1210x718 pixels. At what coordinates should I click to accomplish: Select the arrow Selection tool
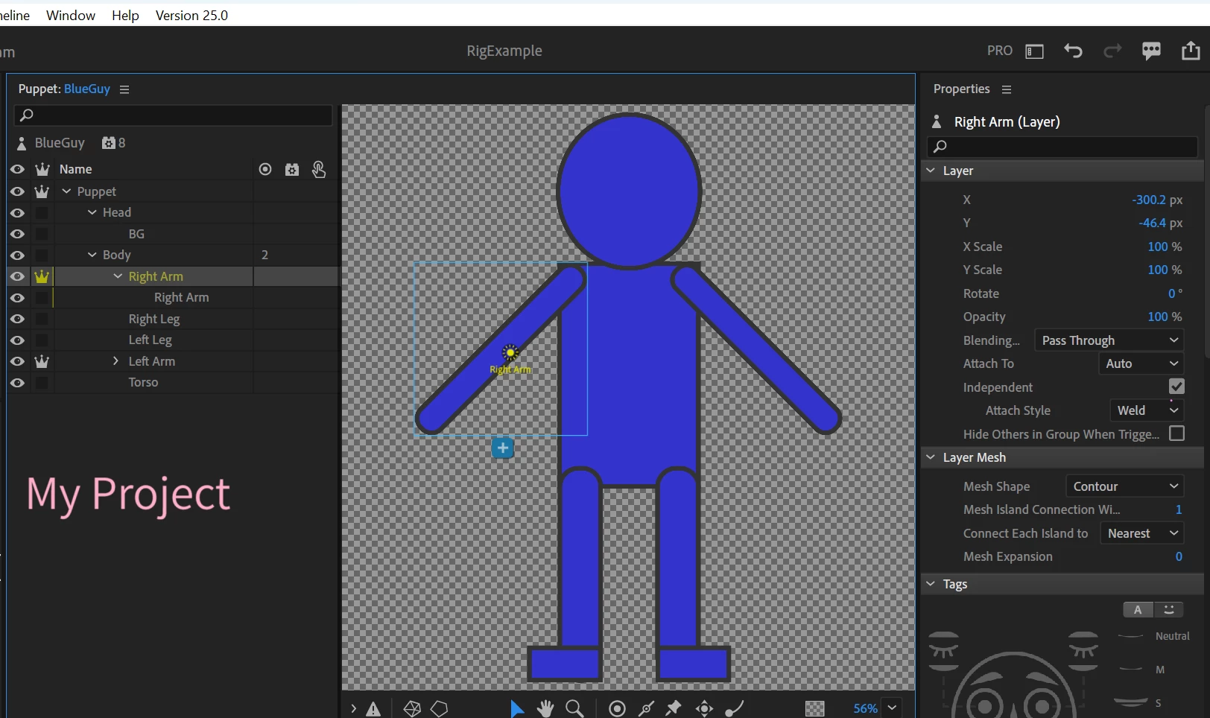coord(517,708)
